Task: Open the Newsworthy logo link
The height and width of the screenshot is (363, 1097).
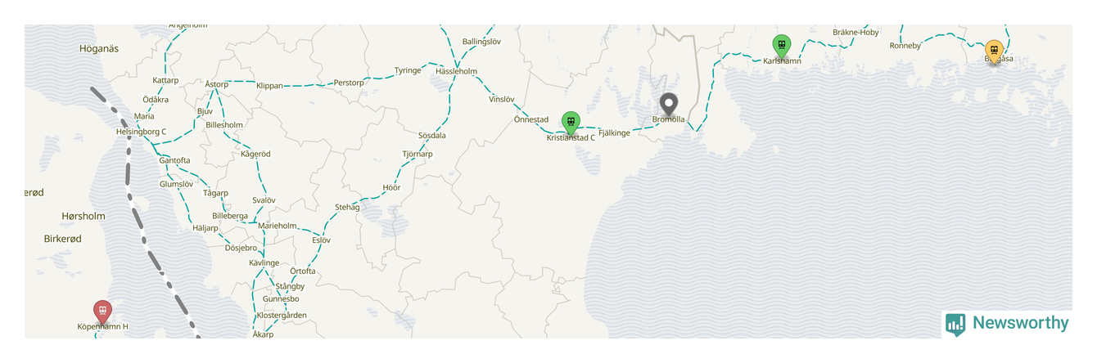Action: 1007,323
